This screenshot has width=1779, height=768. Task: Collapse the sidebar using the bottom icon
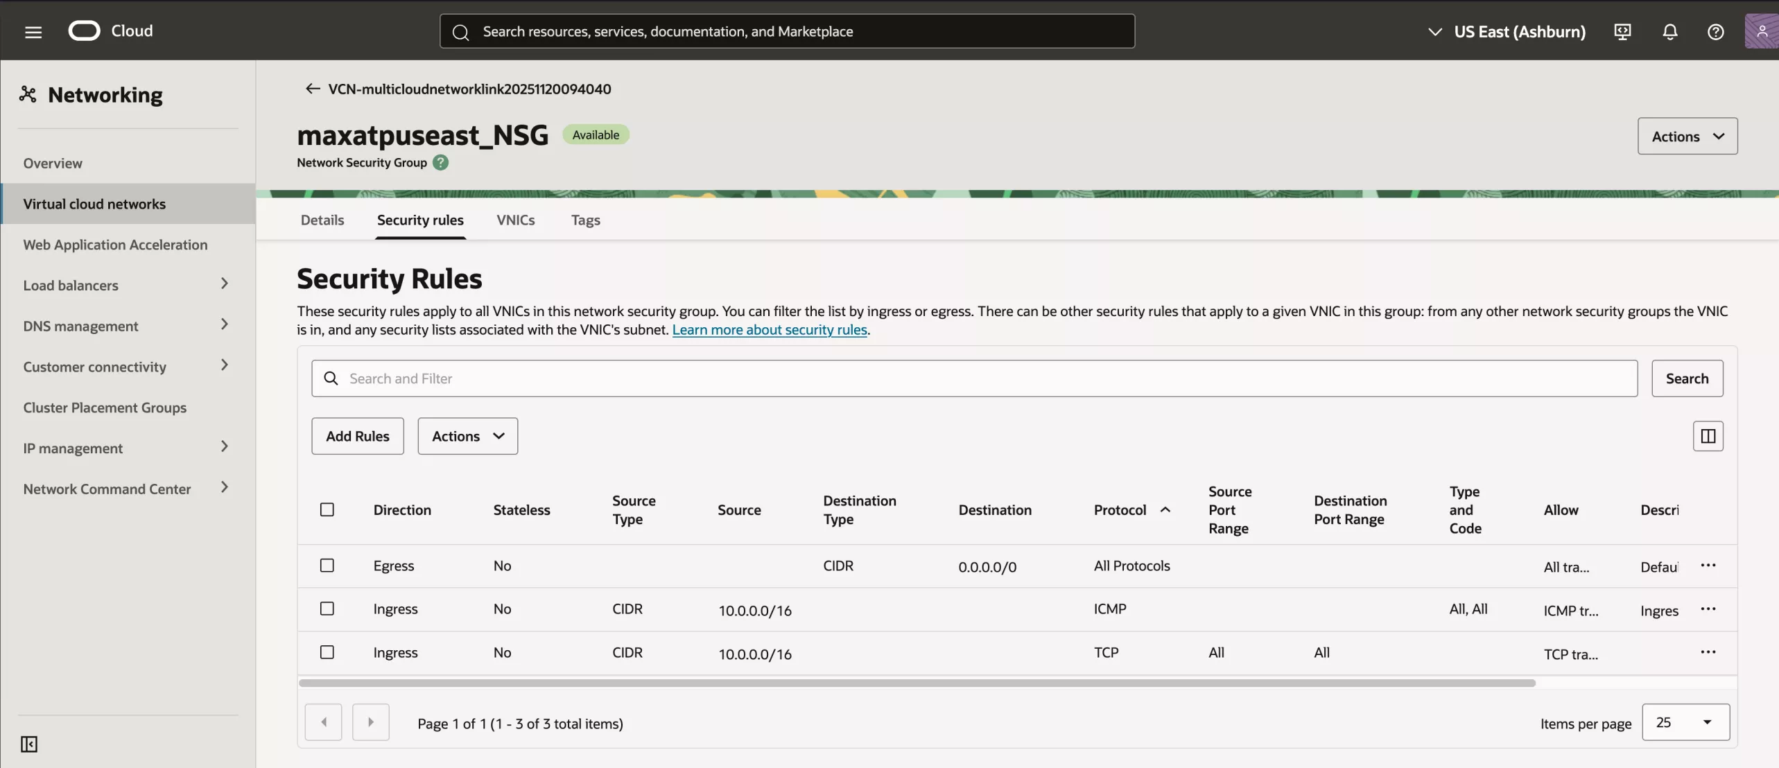coord(29,744)
